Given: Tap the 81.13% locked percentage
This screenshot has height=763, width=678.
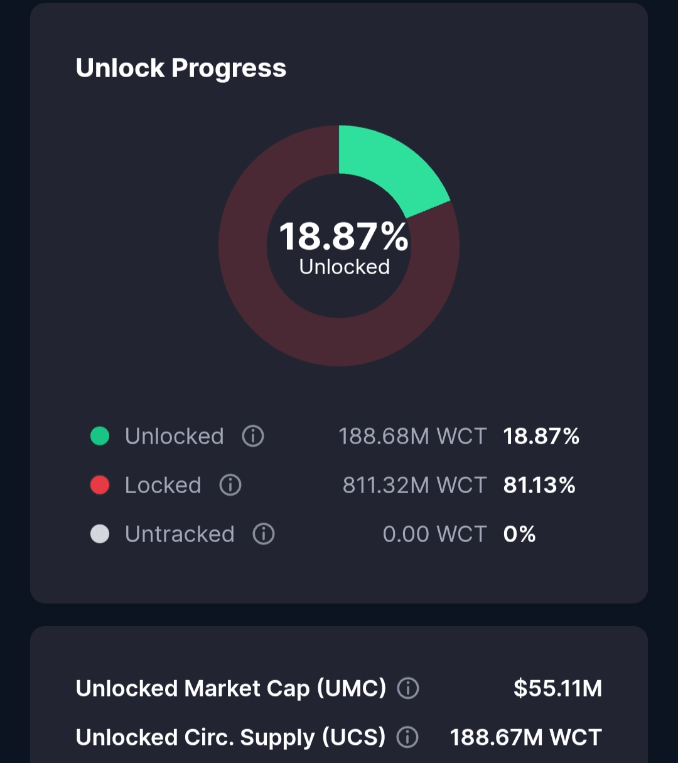Looking at the screenshot, I should [539, 485].
